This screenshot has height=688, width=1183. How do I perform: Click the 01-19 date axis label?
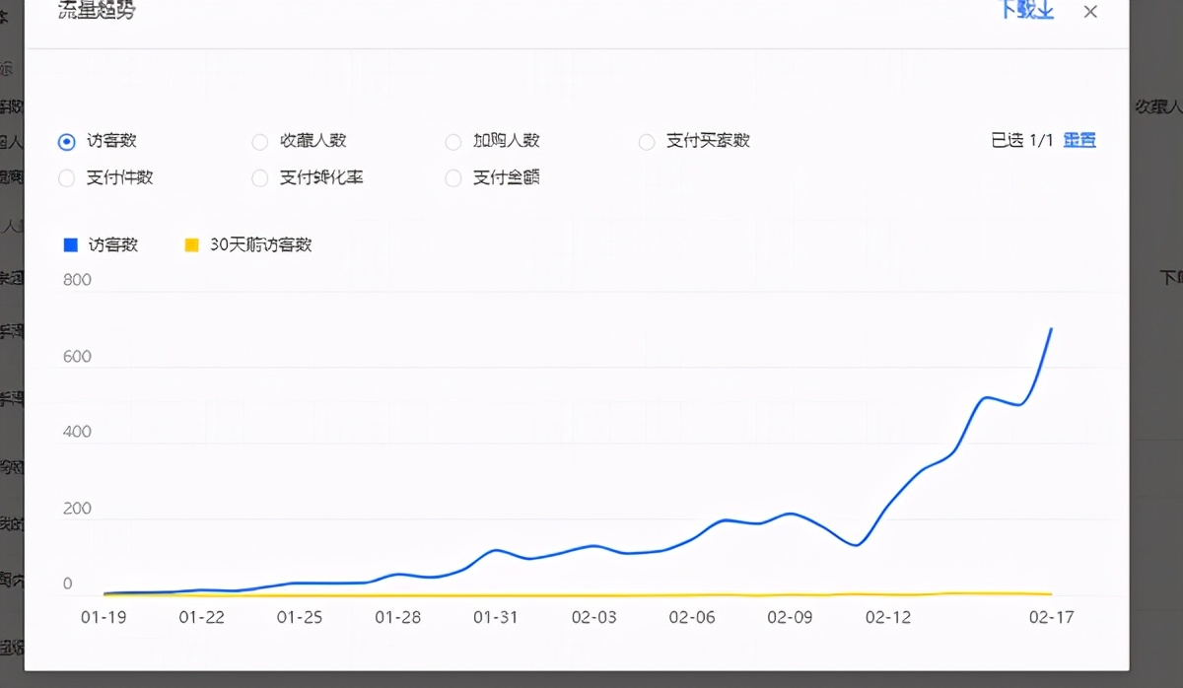105,618
